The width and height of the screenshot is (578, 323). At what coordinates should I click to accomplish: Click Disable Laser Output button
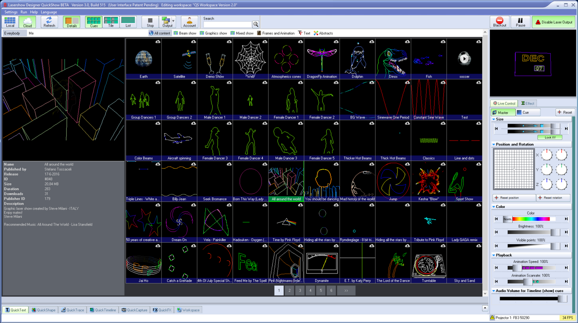pyautogui.click(x=554, y=22)
